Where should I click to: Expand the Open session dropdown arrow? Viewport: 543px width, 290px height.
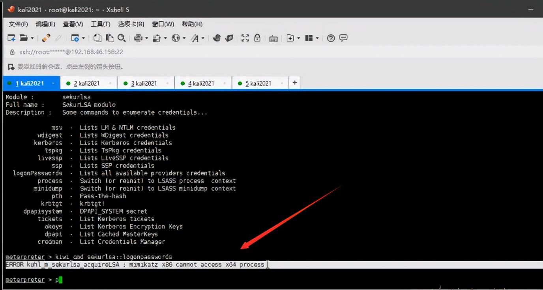32,38
